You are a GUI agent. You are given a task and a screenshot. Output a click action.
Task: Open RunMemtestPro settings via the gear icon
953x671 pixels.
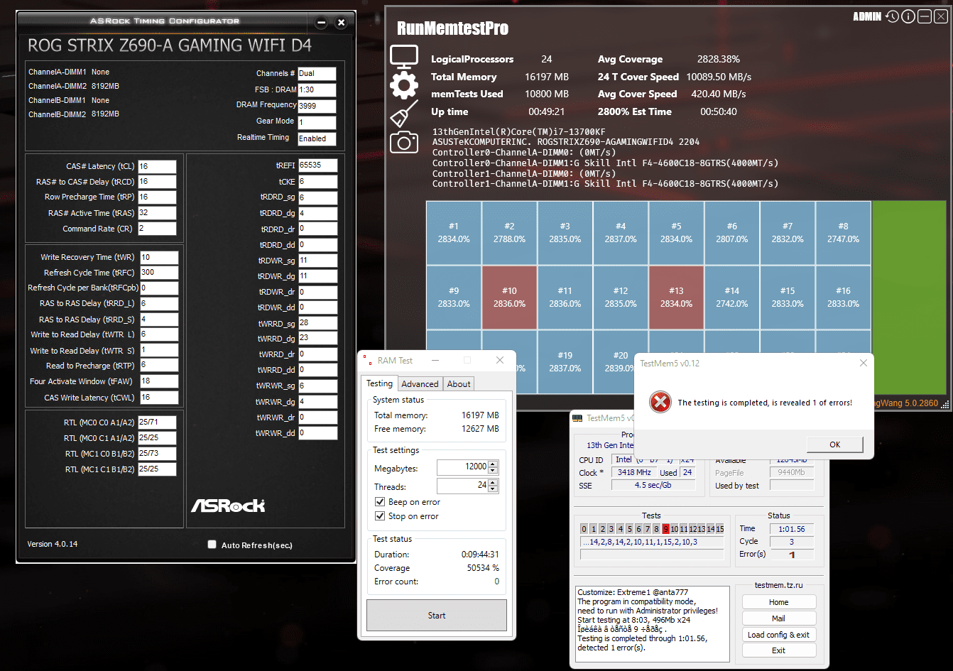pos(404,85)
